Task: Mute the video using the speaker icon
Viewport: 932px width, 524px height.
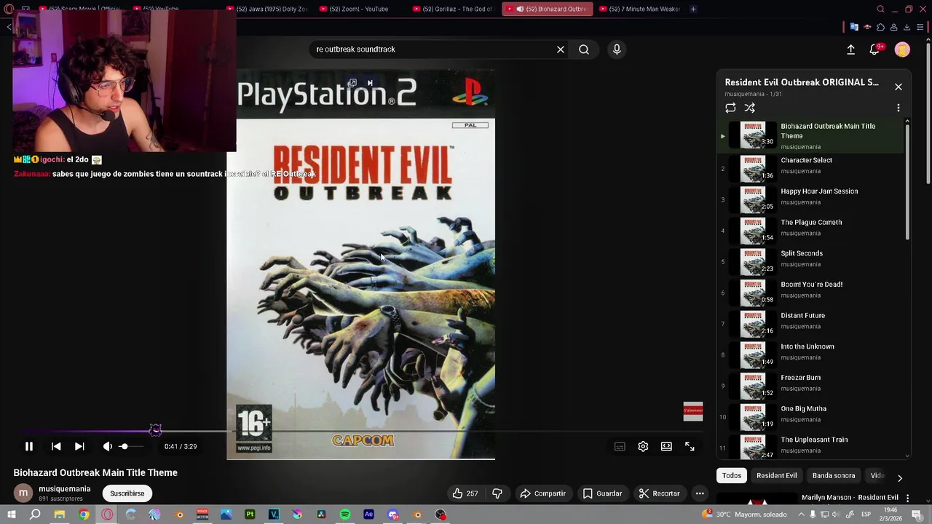Action: [107, 446]
